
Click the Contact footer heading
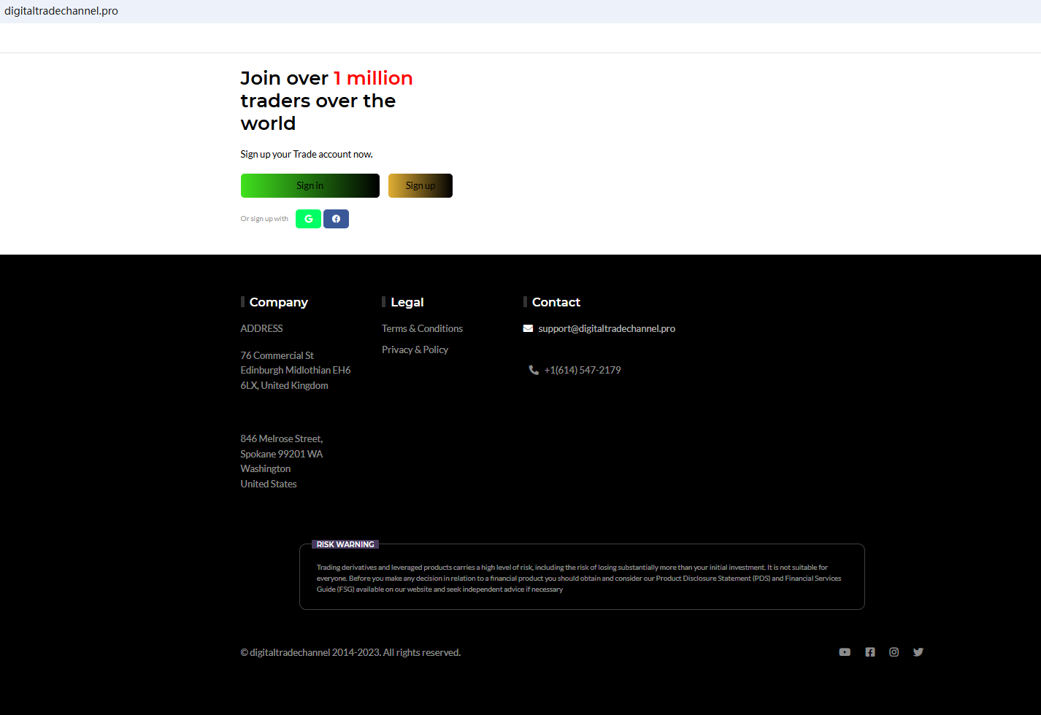556,302
